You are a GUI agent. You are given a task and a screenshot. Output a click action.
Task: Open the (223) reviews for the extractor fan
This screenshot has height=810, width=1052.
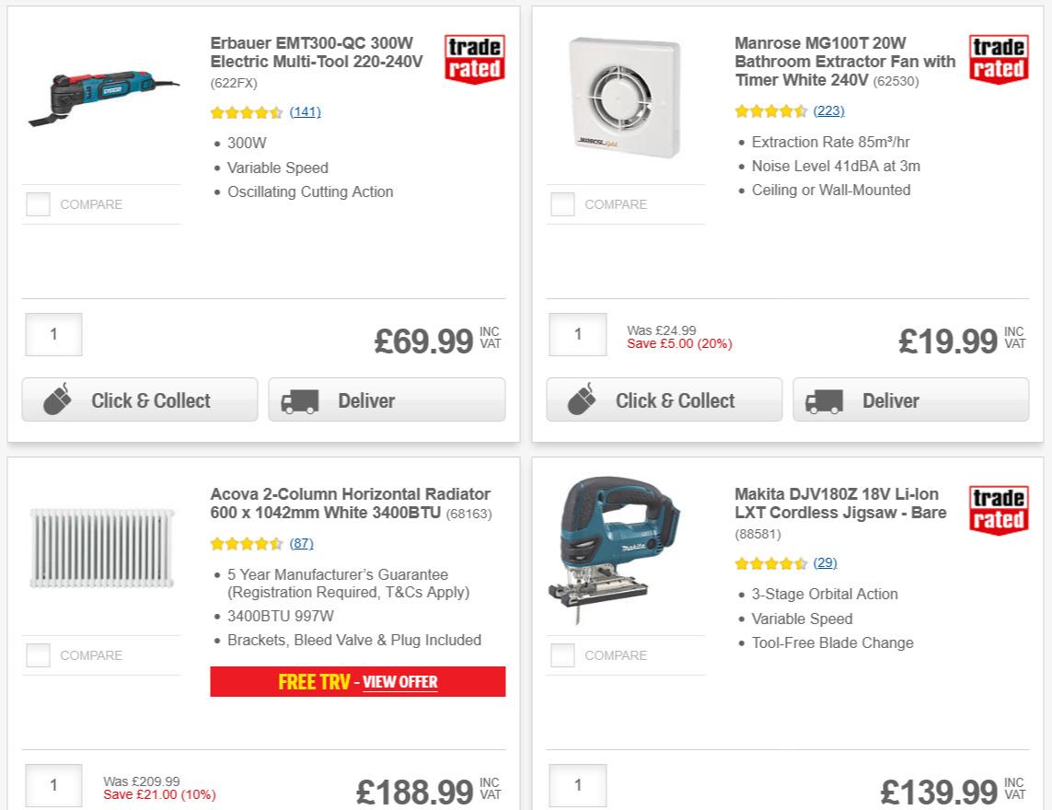point(827,110)
